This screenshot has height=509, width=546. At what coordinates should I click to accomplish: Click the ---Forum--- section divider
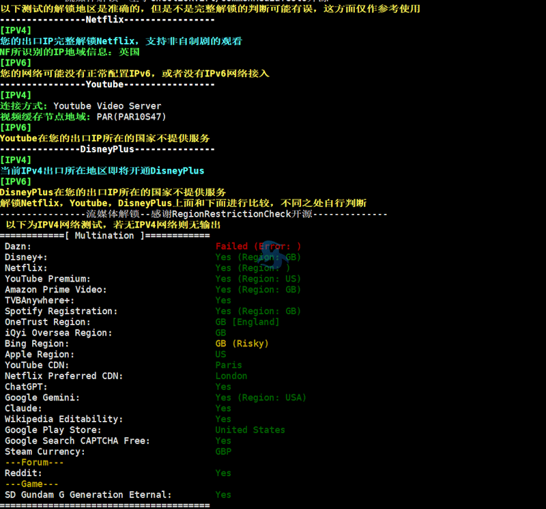(x=34, y=463)
